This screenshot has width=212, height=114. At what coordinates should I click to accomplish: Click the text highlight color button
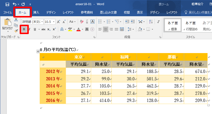click(70, 29)
